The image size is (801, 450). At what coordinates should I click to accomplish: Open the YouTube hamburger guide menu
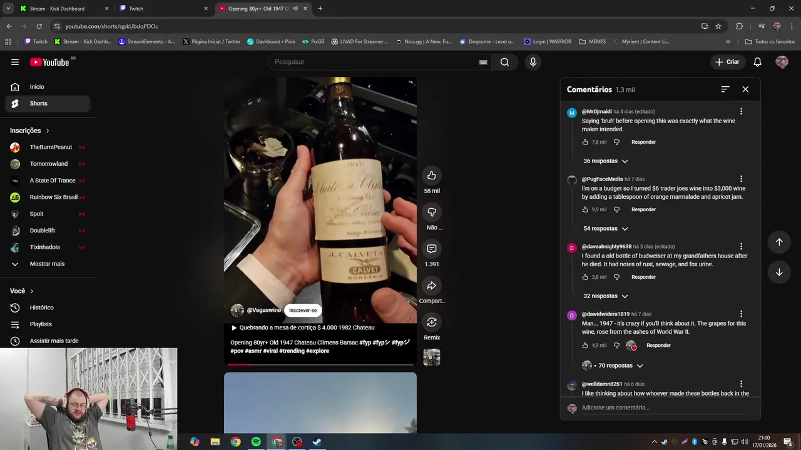coord(15,62)
